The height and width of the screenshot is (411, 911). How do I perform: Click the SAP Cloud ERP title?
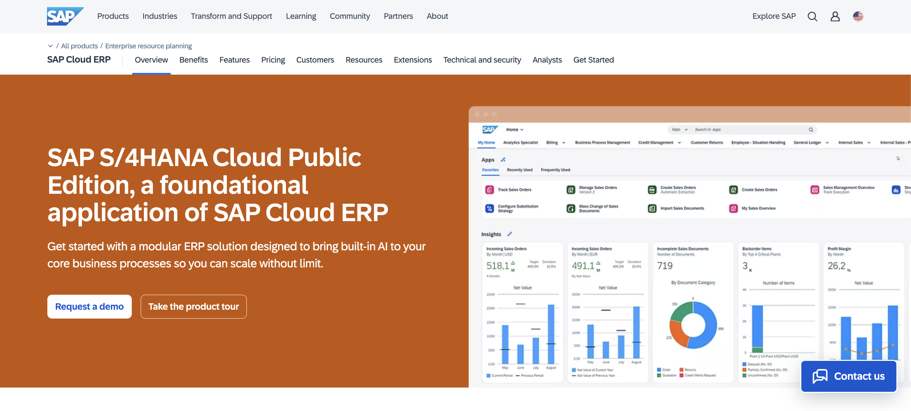79,59
